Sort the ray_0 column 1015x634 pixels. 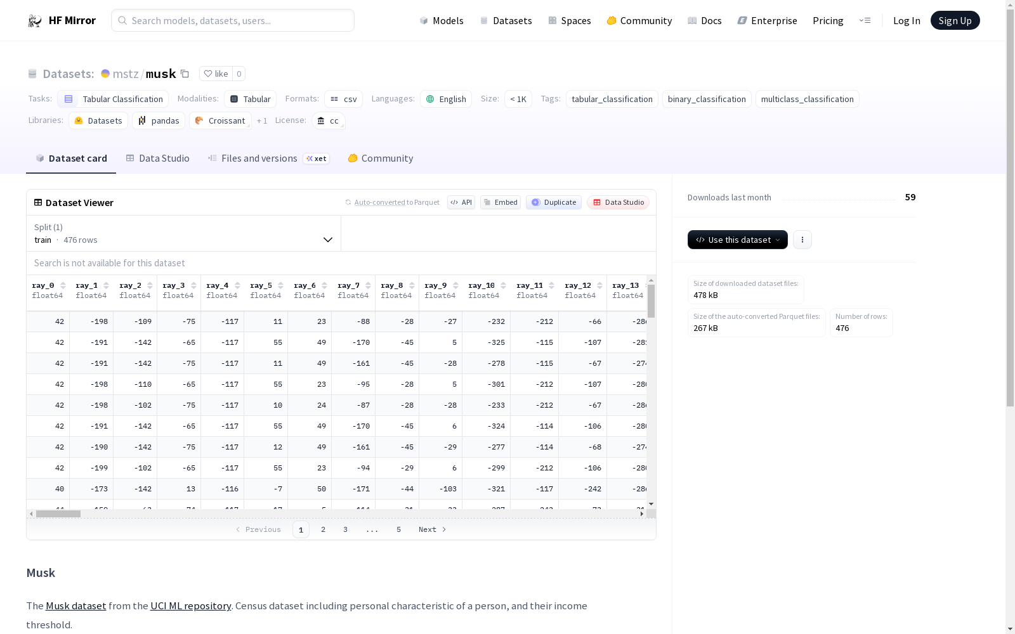63,286
